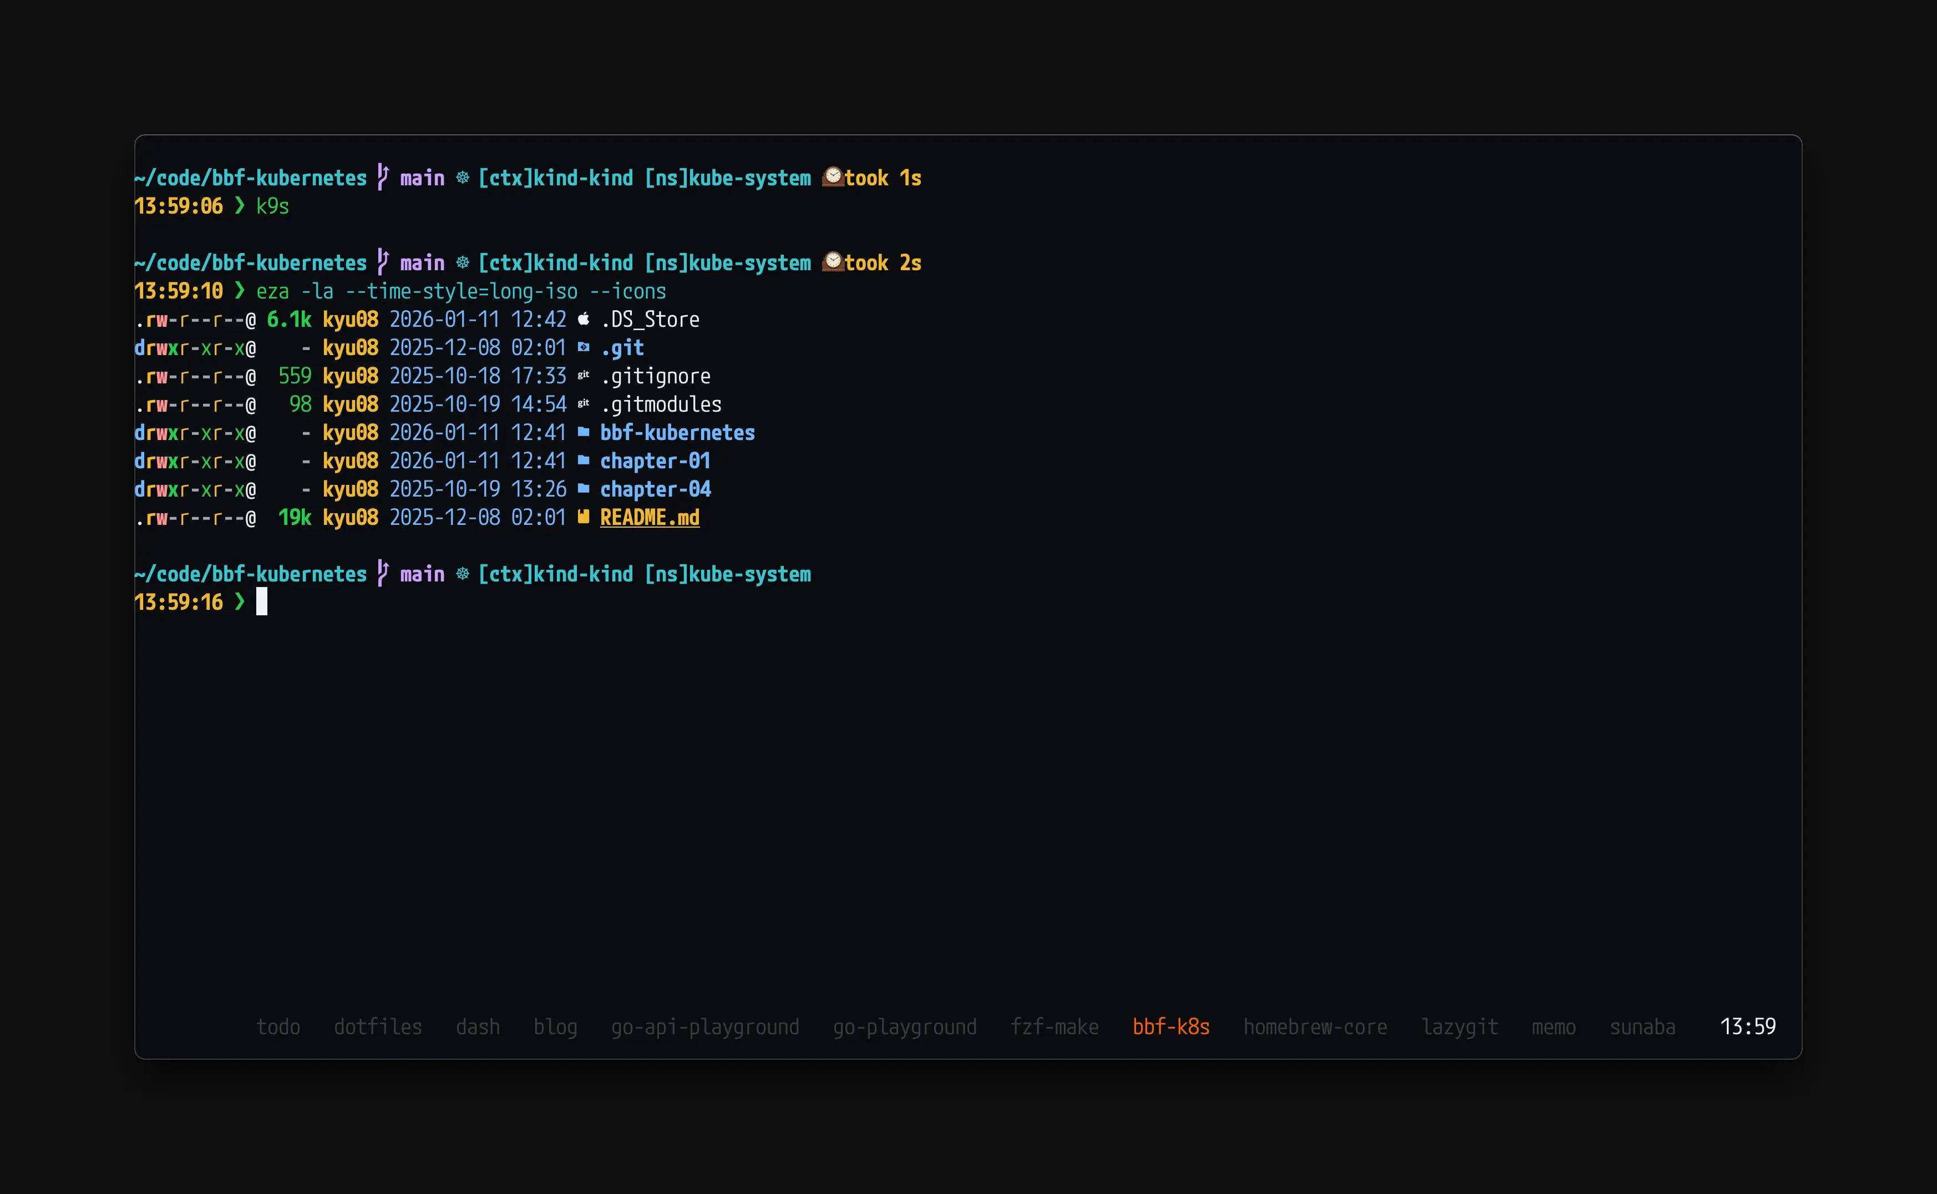Screen dimensions: 1937x1194
Task: Click the folder icon beside chapter-04
Action: [584, 489]
